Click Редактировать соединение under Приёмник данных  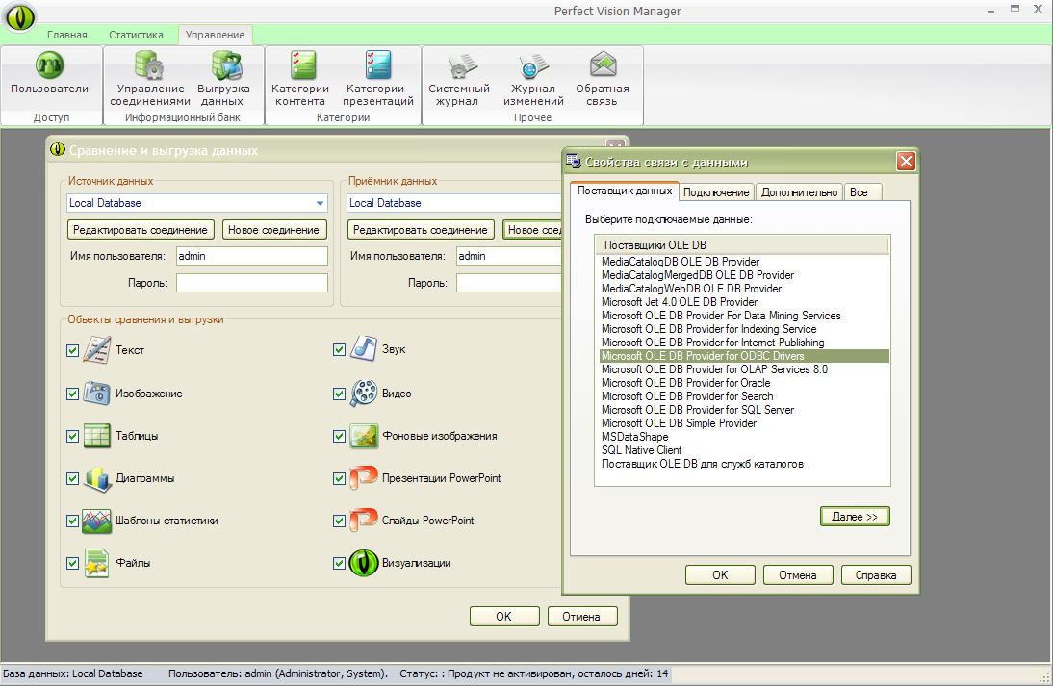pyautogui.click(x=421, y=230)
